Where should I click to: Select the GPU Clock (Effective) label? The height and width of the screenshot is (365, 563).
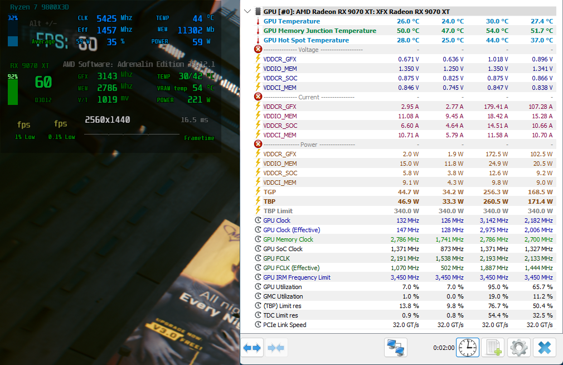click(x=292, y=230)
